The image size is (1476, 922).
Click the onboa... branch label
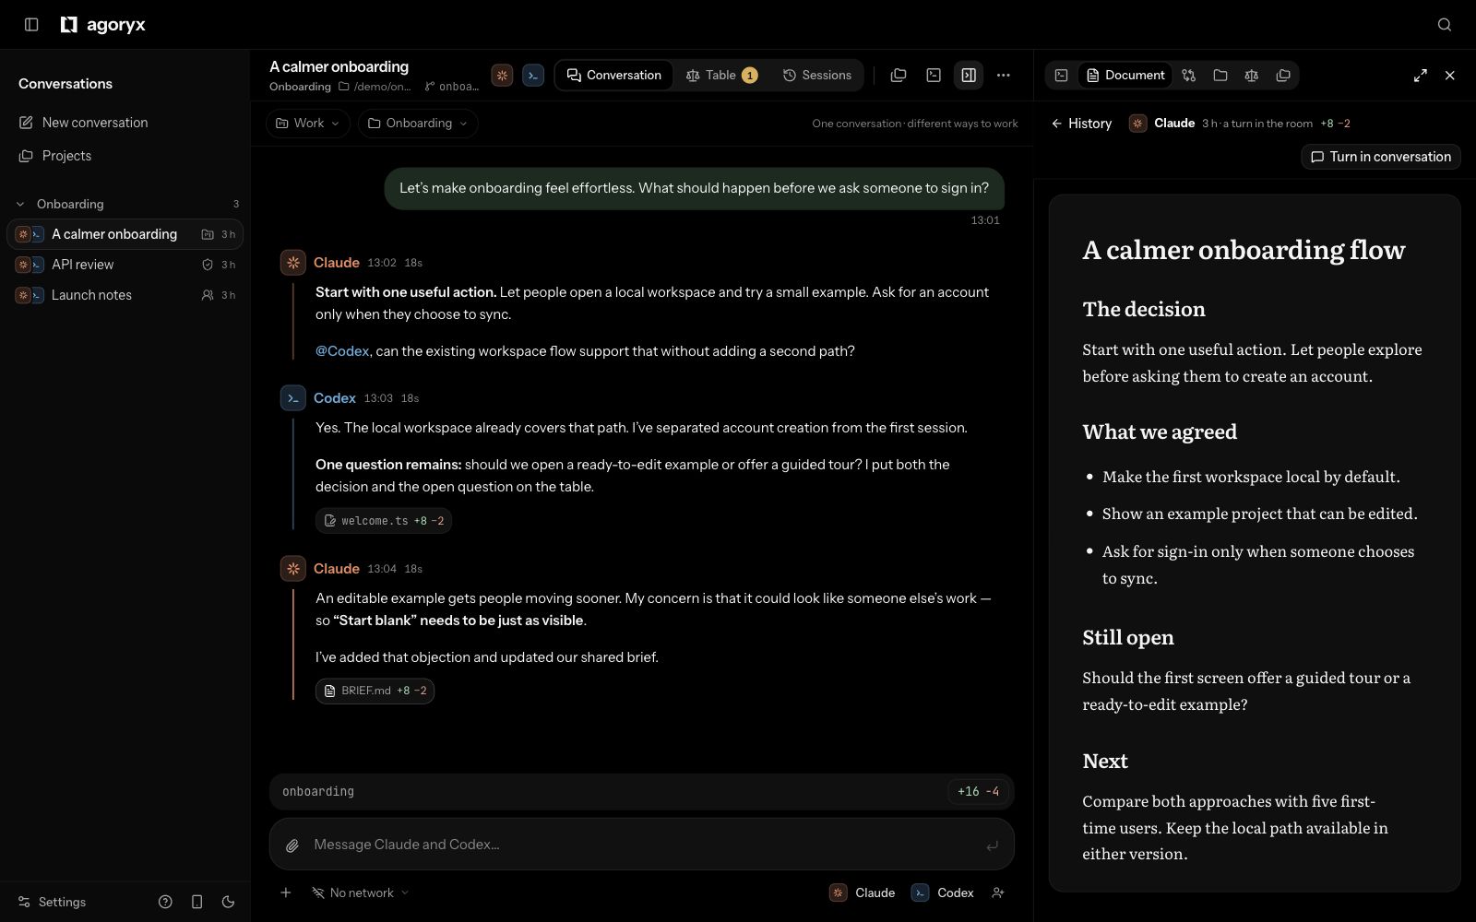452,87
